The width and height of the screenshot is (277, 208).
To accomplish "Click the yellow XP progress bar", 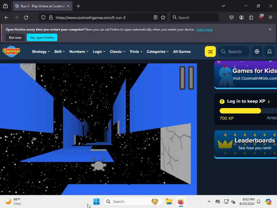I will (240, 111).
